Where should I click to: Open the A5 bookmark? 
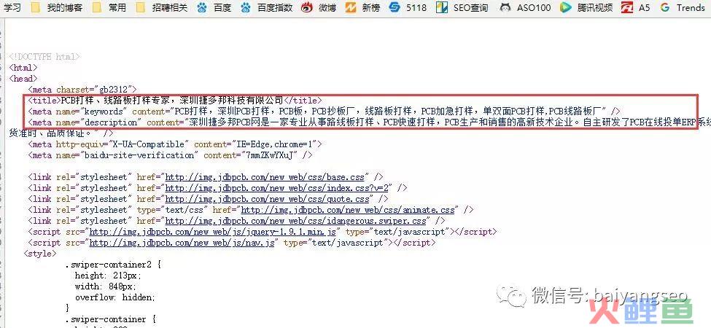pyautogui.click(x=635, y=7)
